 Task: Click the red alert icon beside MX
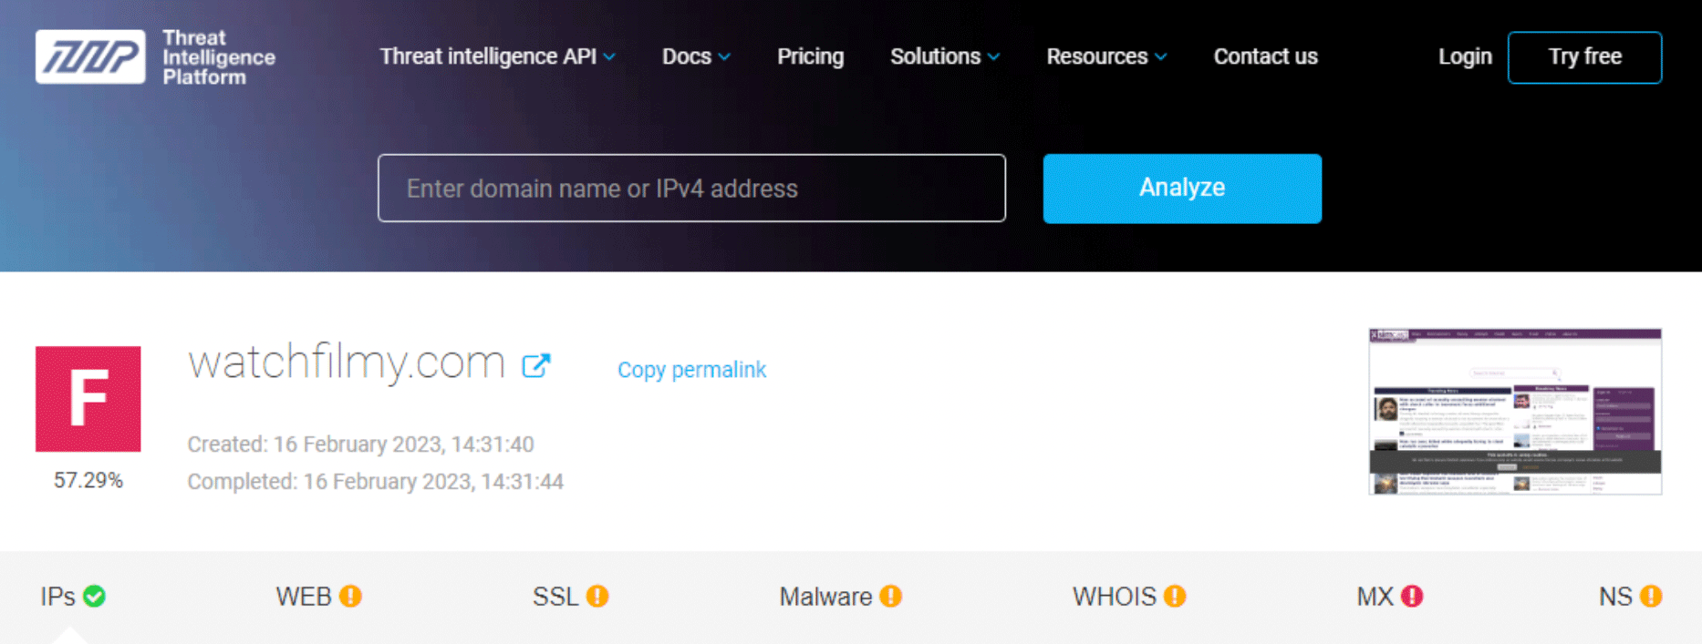click(x=1412, y=596)
